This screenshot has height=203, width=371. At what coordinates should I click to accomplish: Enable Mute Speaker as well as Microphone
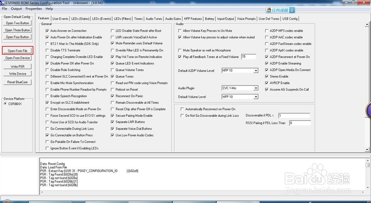pyautogui.click(x=180, y=50)
